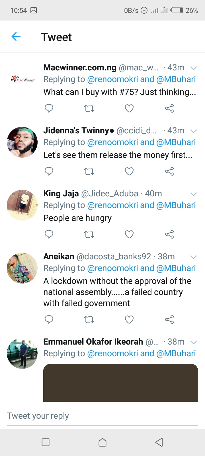This screenshot has width=205, height=456.
Task: Open options chevron on Macwinner.com.ng tweet
Action: (194, 68)
